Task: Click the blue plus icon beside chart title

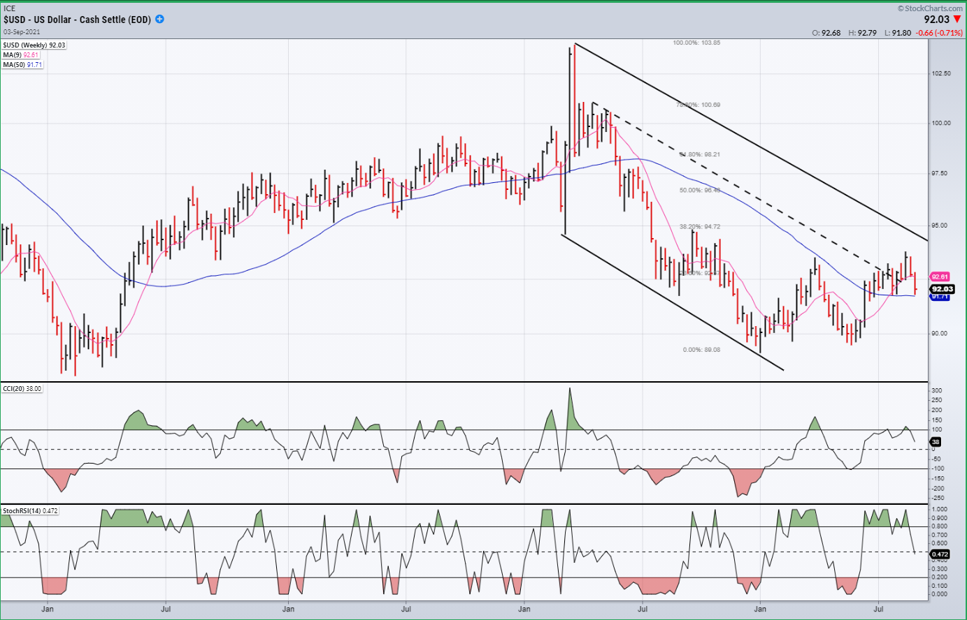Action: (159, 19)
